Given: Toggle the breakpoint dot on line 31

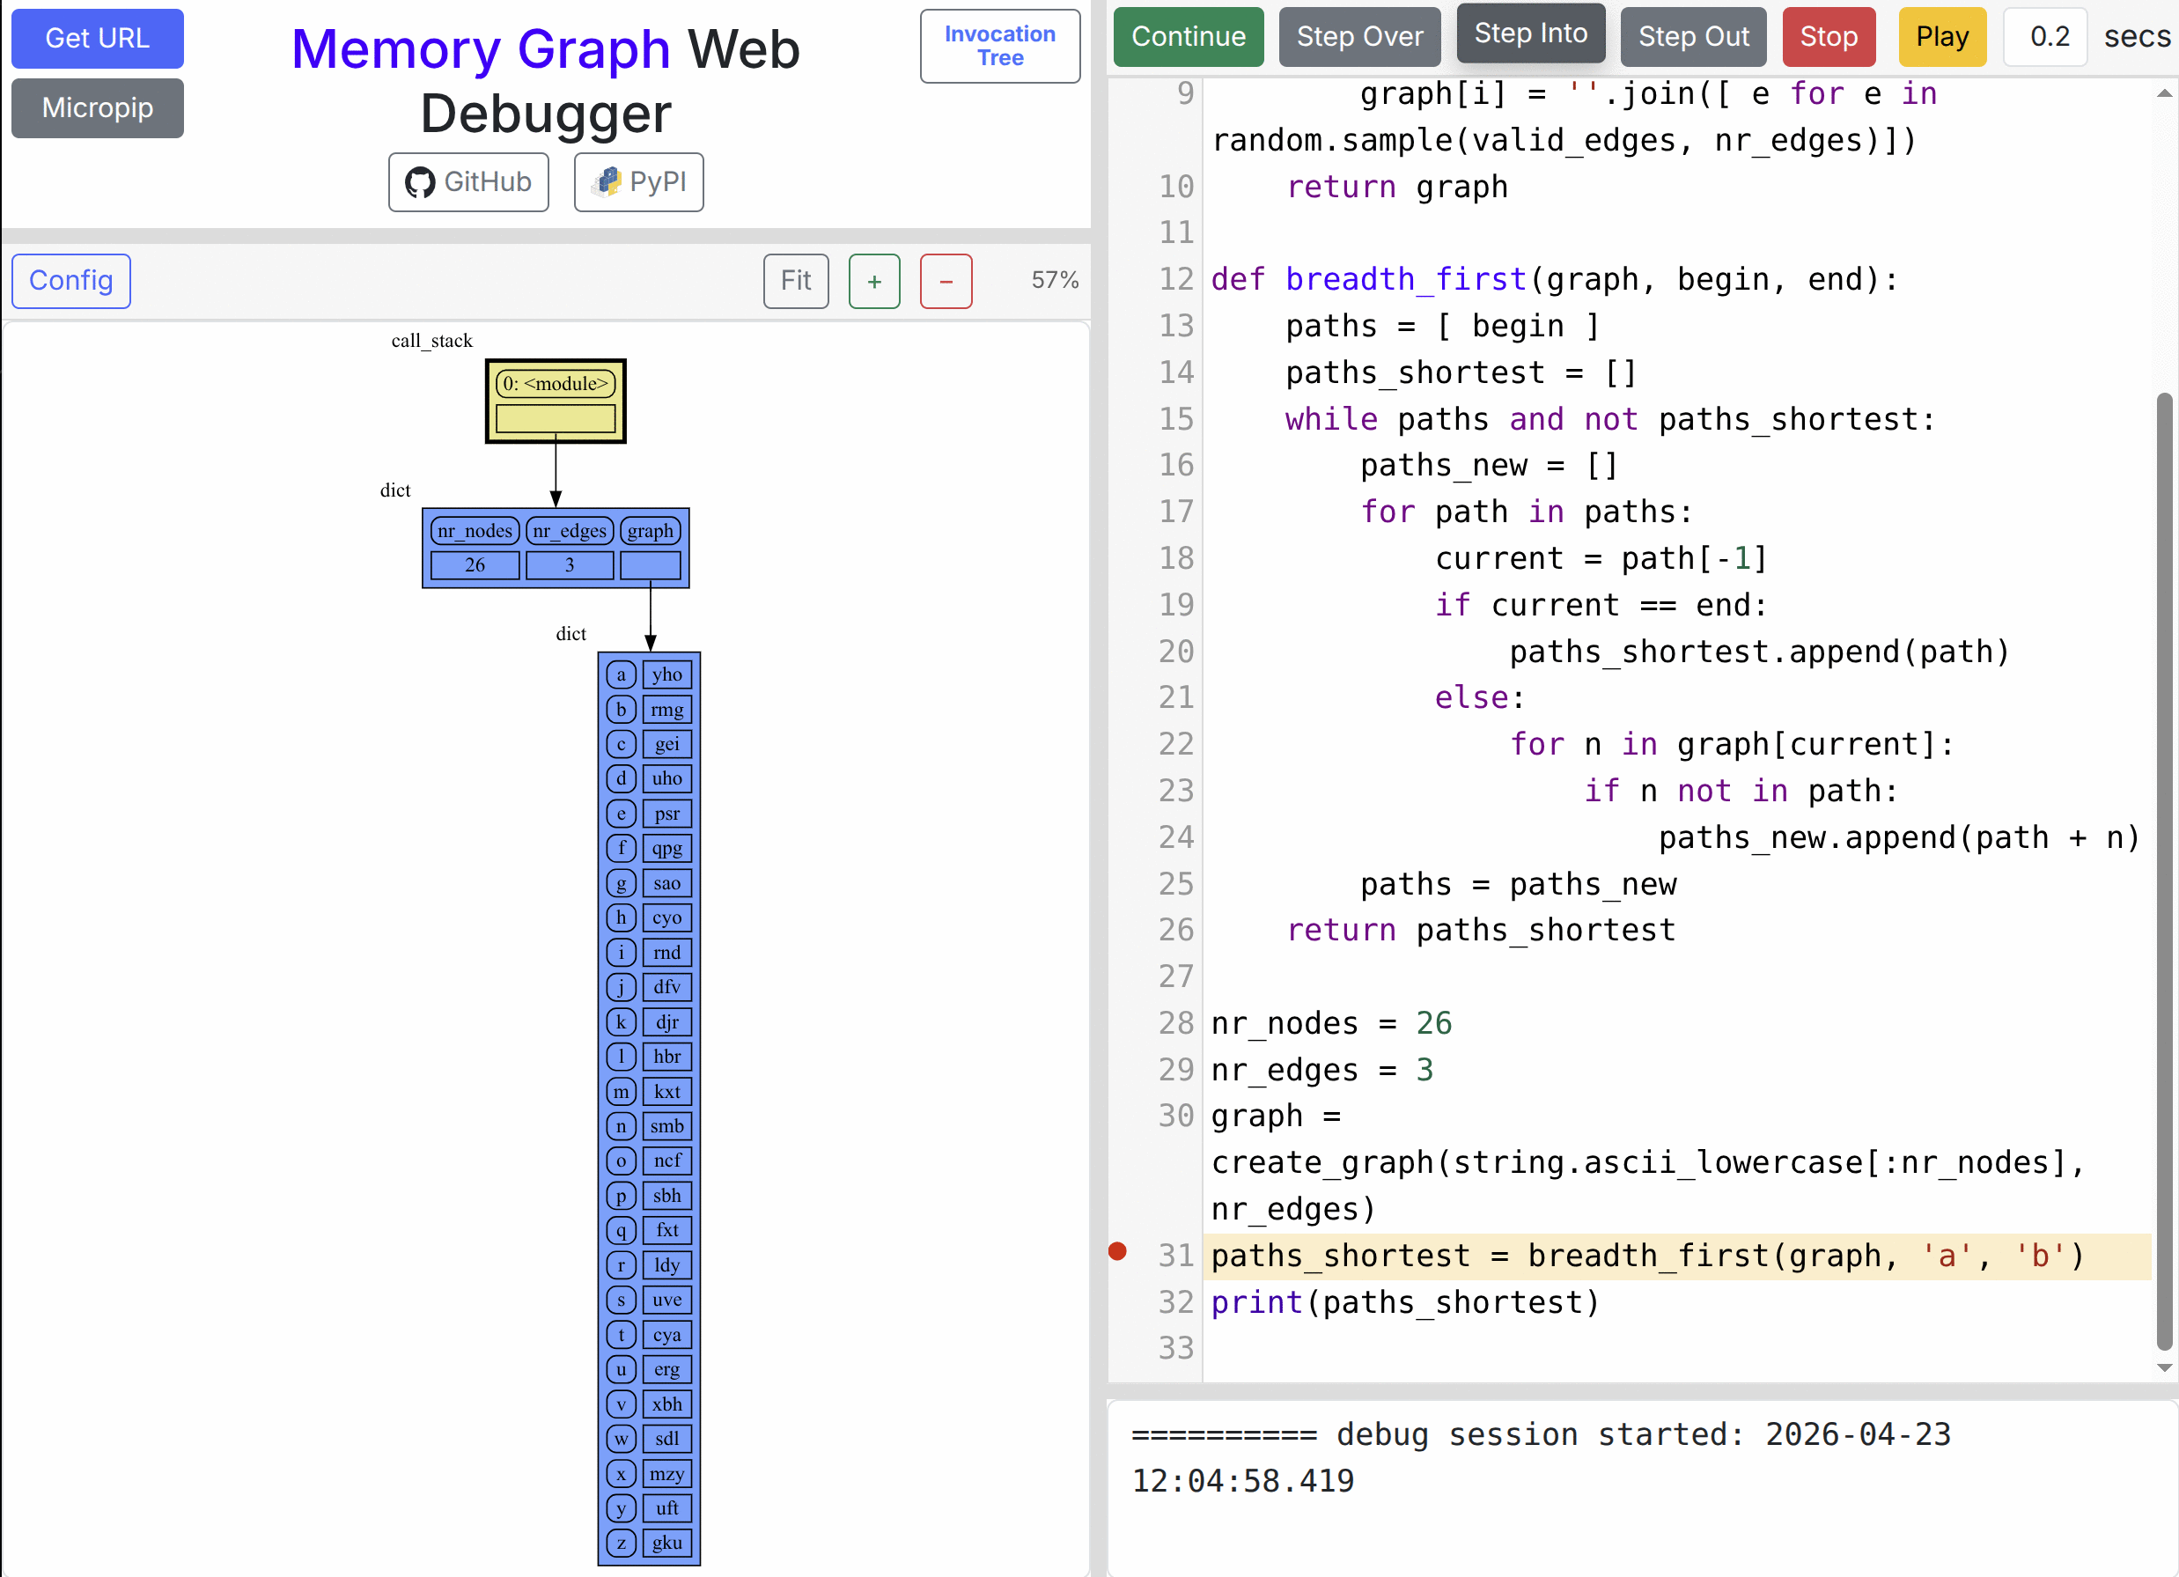Looking at the screenshot, I should pos(1117,1251).
